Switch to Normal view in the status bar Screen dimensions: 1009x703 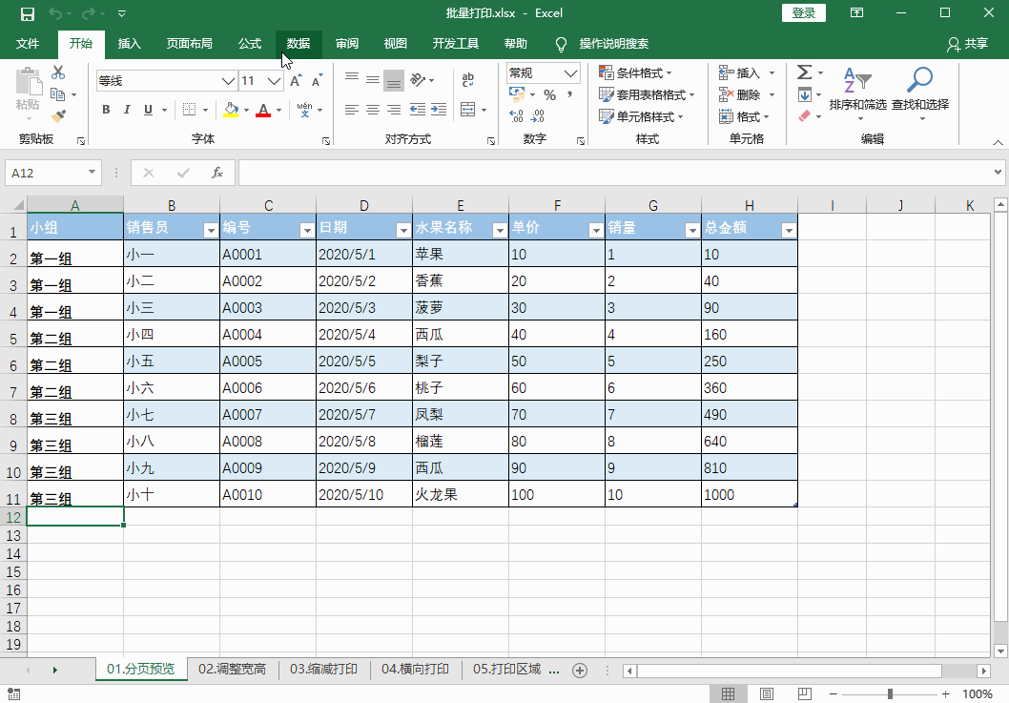[728, 693]
